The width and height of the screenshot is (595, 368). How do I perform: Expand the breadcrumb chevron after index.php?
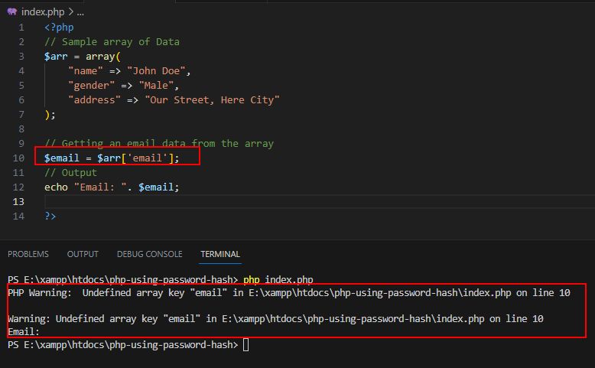(x=71, y=11)
